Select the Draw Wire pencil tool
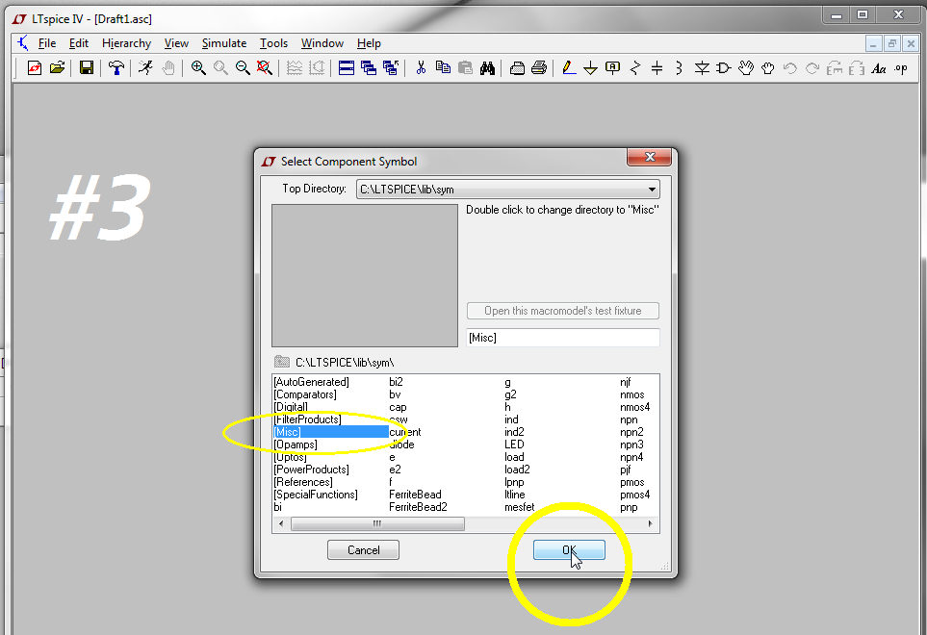 [569, 68]
